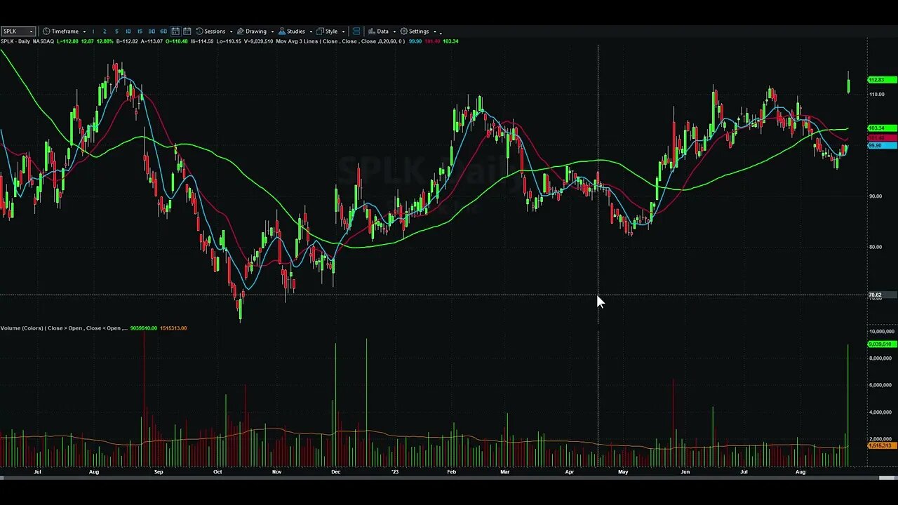Click the 6,000,000 volume axis label

pos(880,385)
